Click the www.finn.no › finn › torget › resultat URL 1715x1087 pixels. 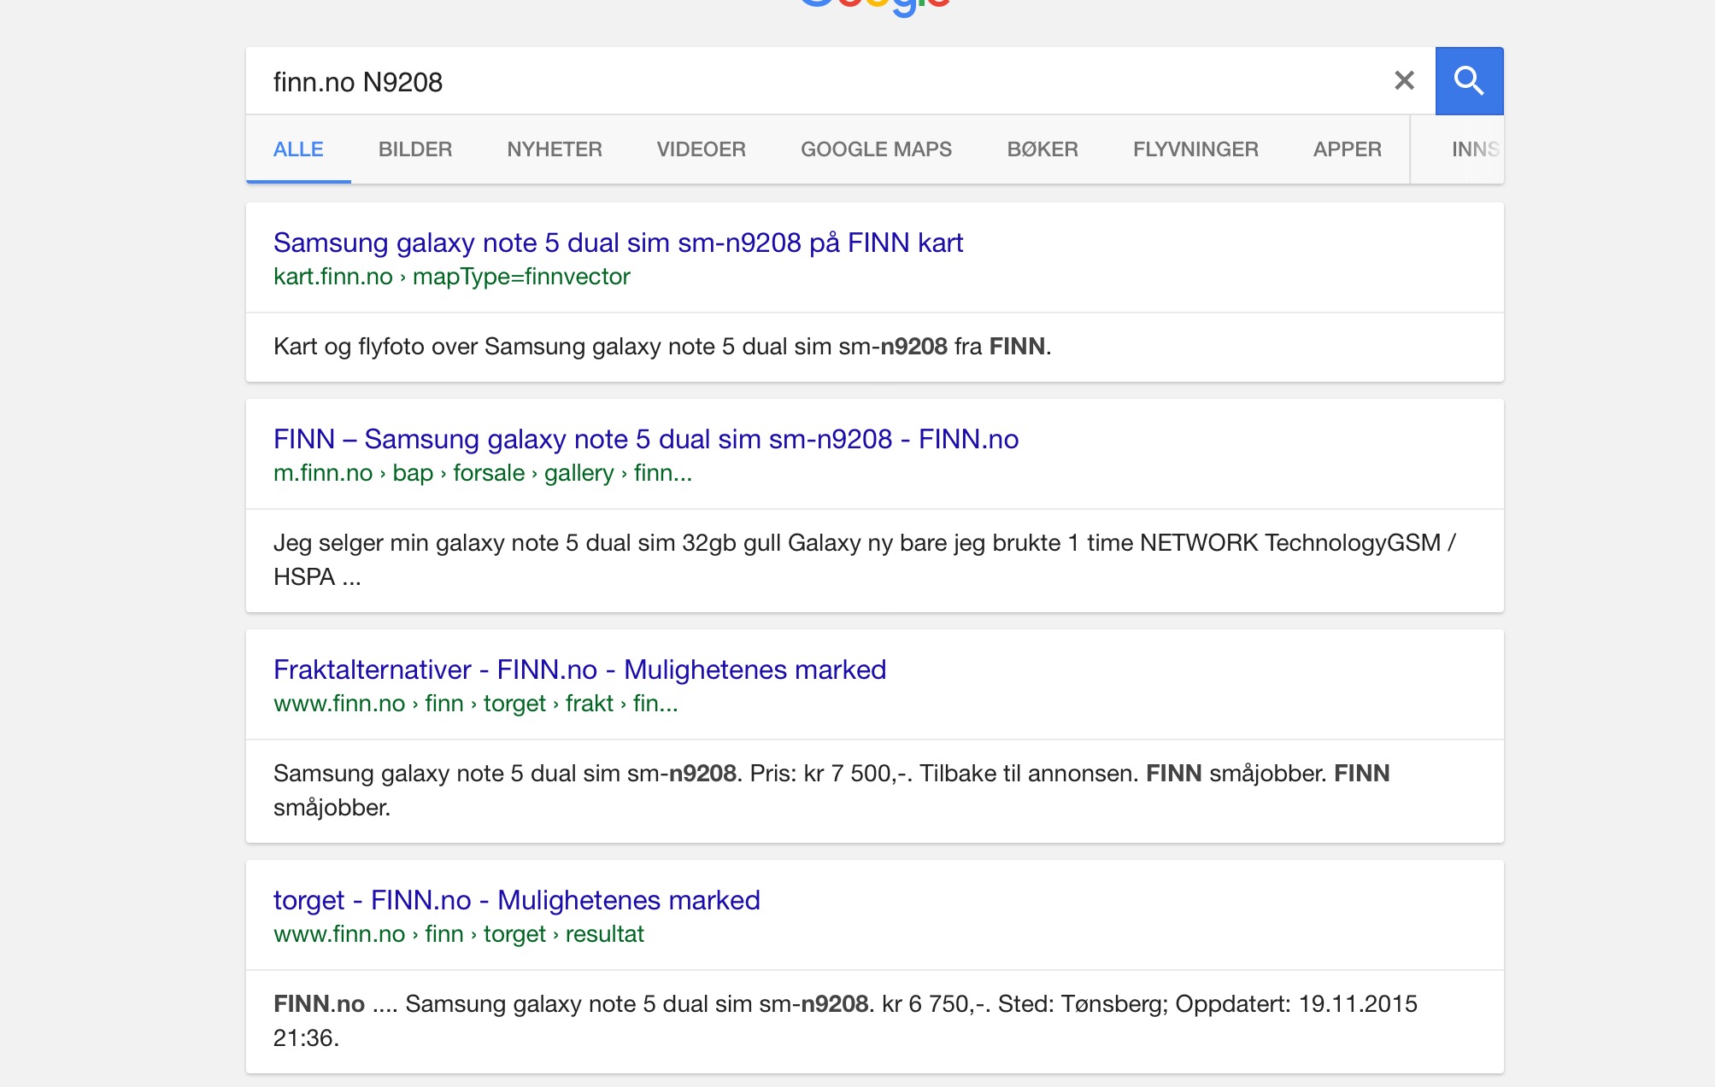(x=459, y=934)
